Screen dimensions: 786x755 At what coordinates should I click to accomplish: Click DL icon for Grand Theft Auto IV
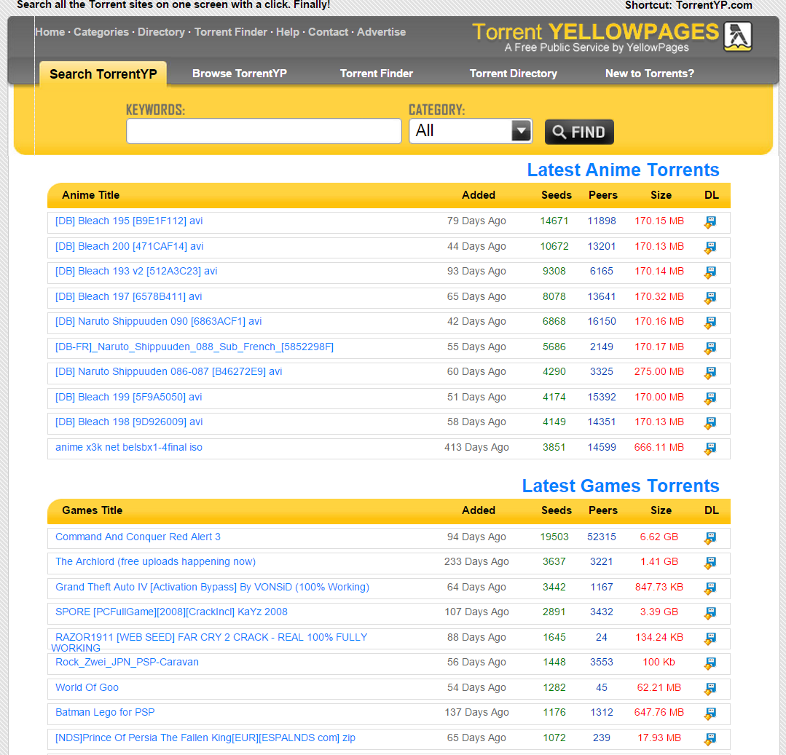click(x=710, y=588)
